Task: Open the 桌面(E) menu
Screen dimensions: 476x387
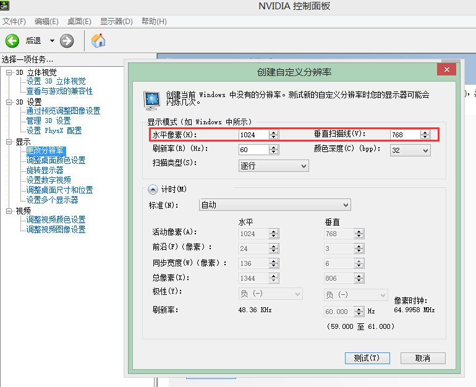Action: point(79,22)
